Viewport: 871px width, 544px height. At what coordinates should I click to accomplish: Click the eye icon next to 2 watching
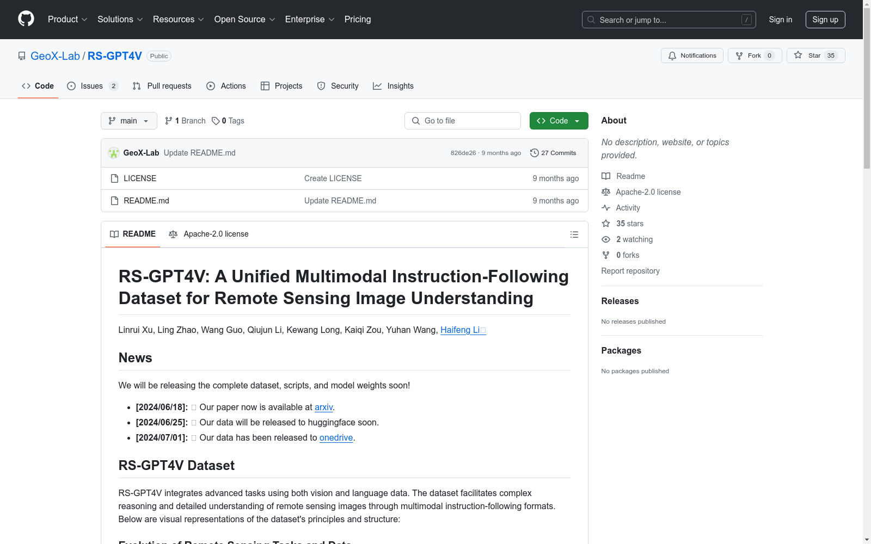(606, 239)
